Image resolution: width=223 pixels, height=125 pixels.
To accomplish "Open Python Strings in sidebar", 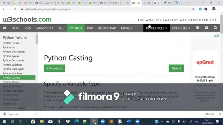I will click(11, 82).
